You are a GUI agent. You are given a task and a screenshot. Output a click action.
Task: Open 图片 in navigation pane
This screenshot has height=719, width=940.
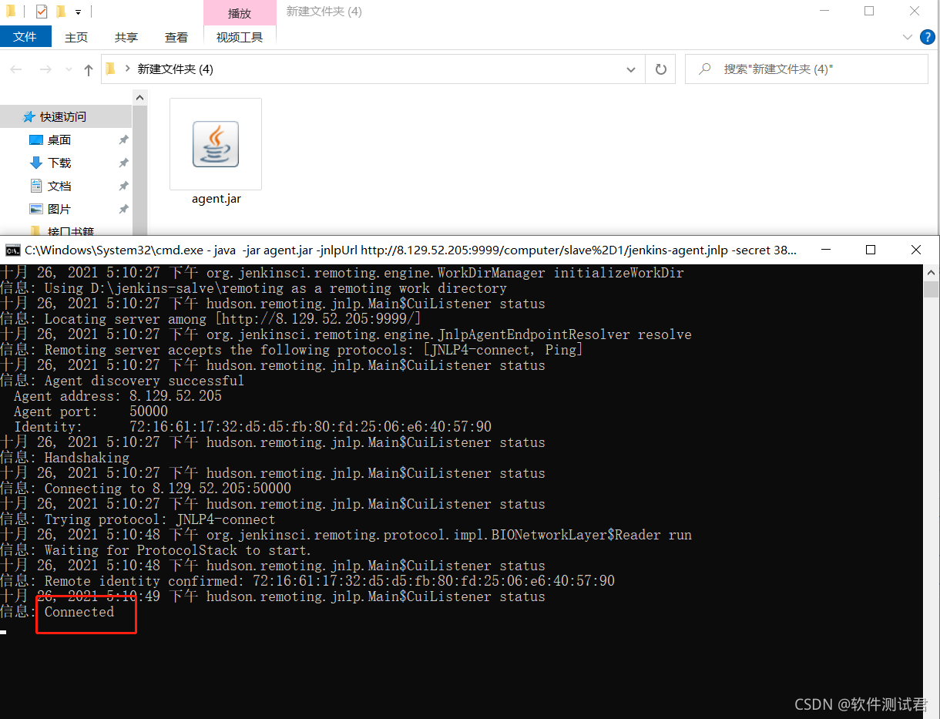click(x=59, y=209)
